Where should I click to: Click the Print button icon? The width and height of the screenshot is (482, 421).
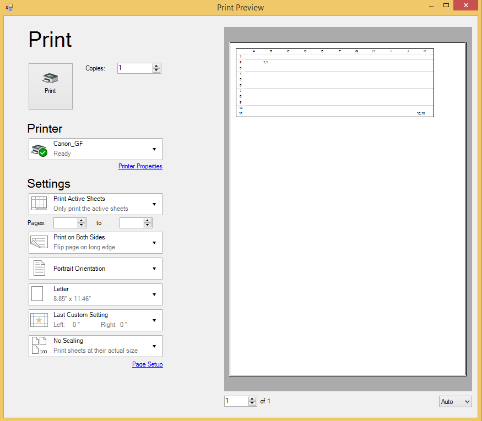pos(50,78)
